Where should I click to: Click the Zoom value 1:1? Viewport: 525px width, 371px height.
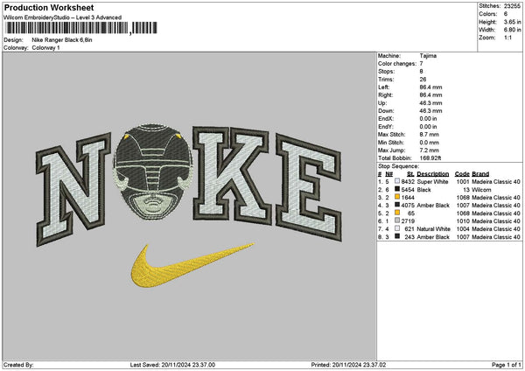(507, 38)
